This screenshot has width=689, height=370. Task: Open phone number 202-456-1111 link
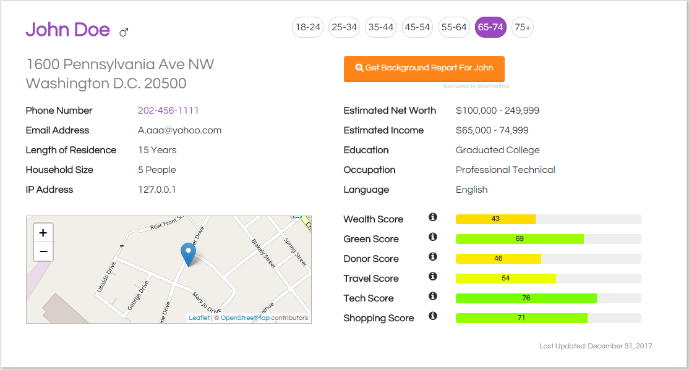tap(168, 111)
